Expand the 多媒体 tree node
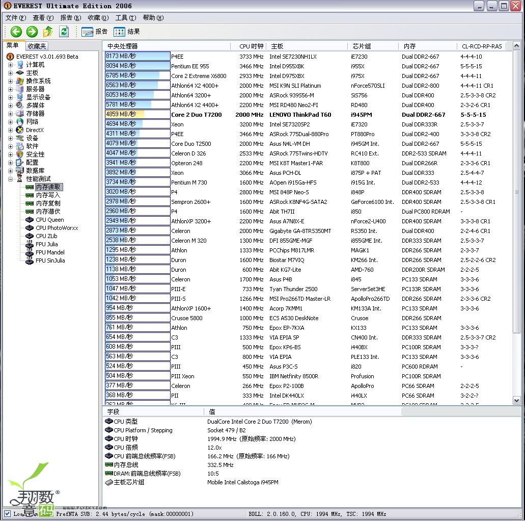The height and width of the screenshot is (521, 525). [10, 106]
